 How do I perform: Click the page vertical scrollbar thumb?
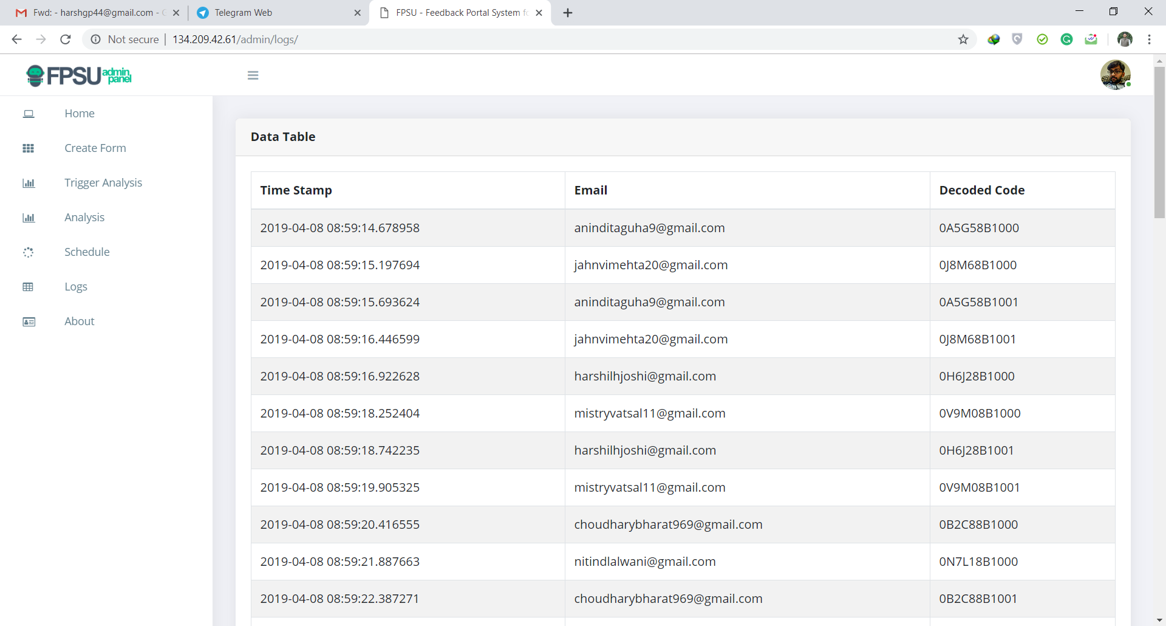tap(1160, 142)
